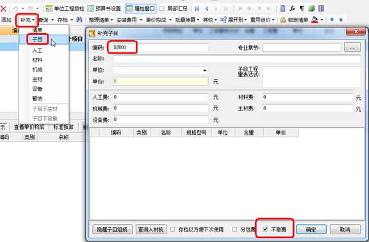
Task: Click the 查询人材机 button
Action: pyautogui.click(x=151, y=229)
